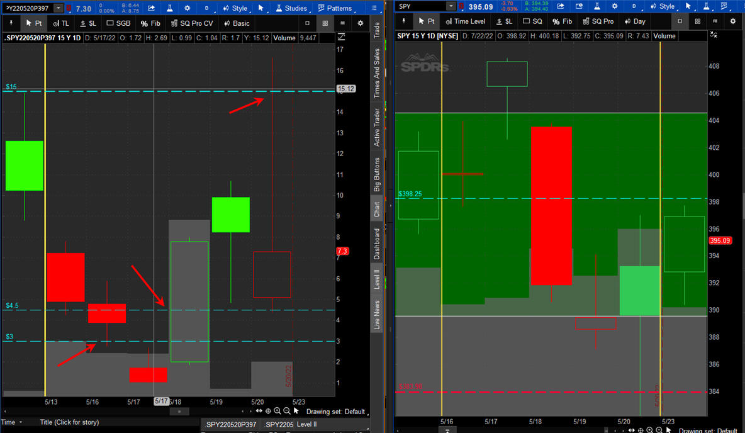Switch left chart to single-pane layout
Image resolution: width=745 pixels, height=433 pixels.
click(308, 23)
